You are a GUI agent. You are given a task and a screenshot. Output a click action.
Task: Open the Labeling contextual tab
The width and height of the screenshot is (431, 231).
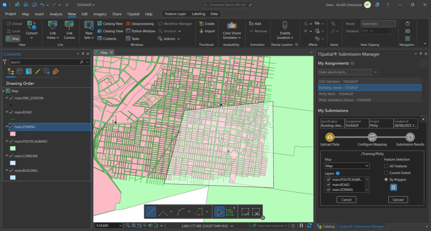pos(198,14)
